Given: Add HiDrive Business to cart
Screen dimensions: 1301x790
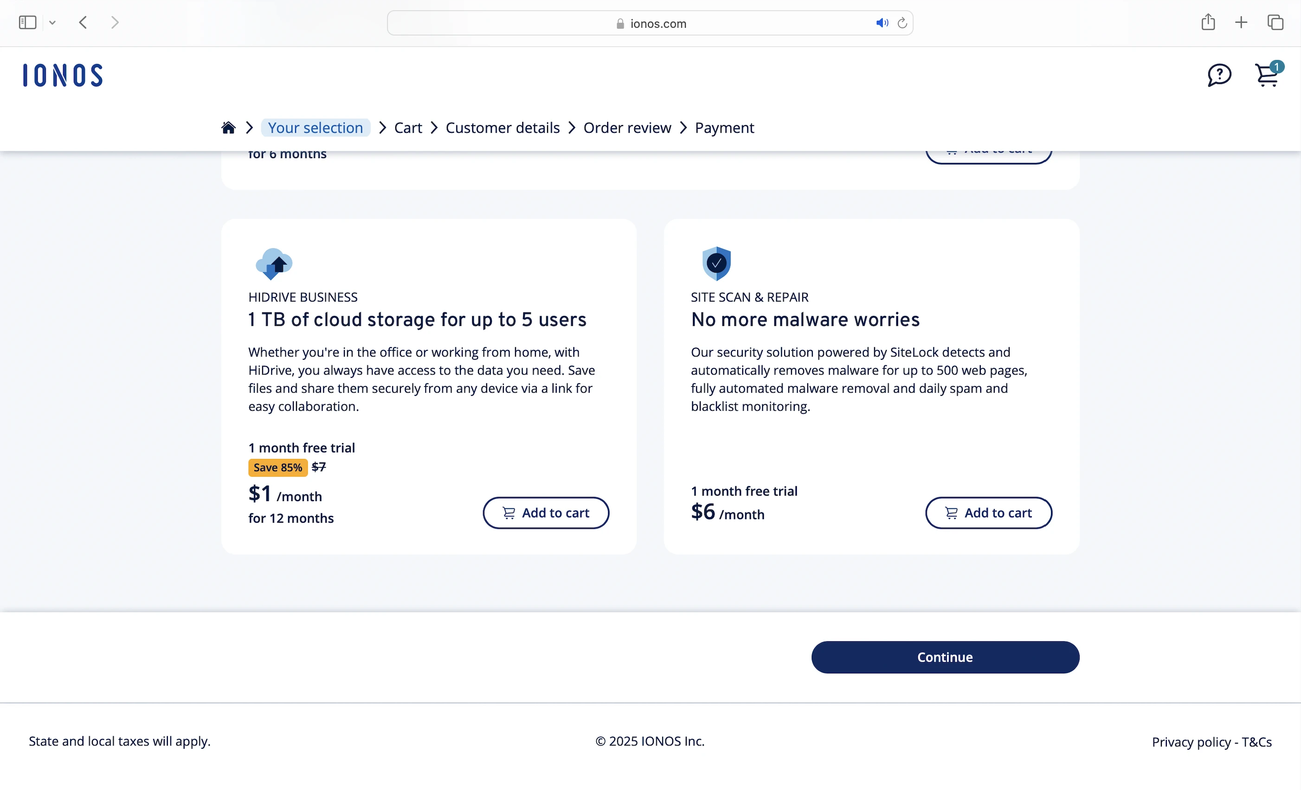Looking at the screenshot, I should click(x=546, y=512).
